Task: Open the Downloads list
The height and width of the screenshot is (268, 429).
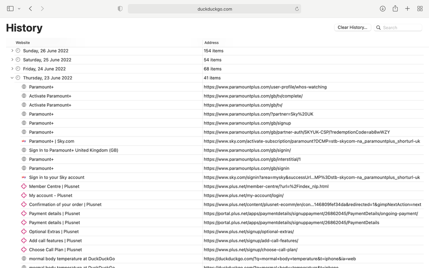Action: 382,8
